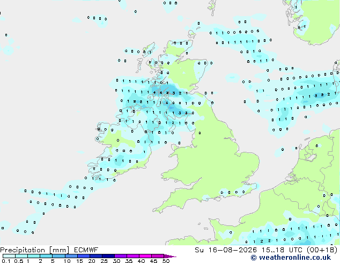The height and width of the screenshot is (263, 340).
Task: Click the '45' legend scale label
Action: coord(153,261)
